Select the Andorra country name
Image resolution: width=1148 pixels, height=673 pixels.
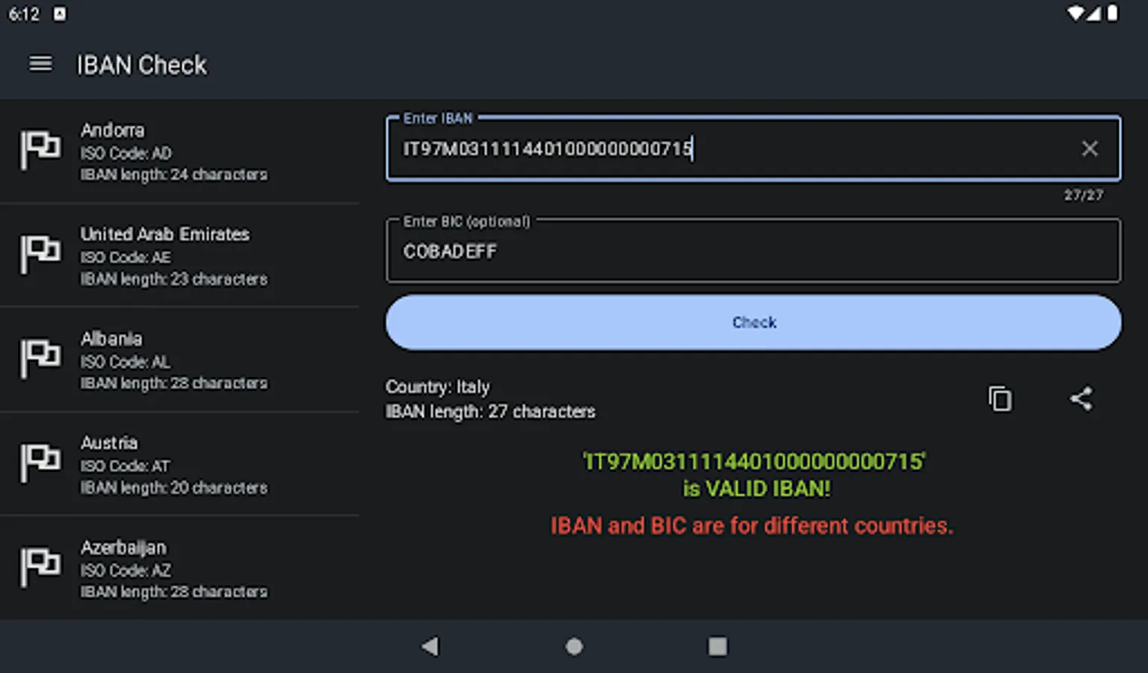pos(113,130)
